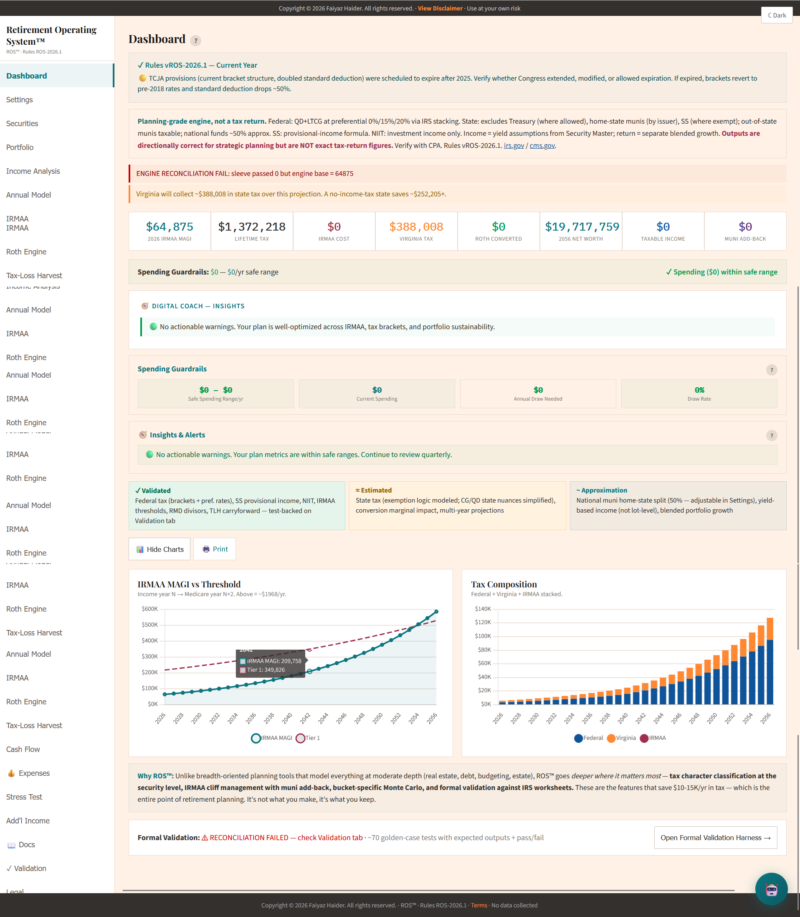
Task: Go to Stress Test page
Action: coord(24,797)
